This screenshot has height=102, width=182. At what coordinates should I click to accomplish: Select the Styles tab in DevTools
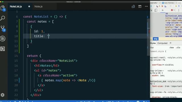pos(153,43)
